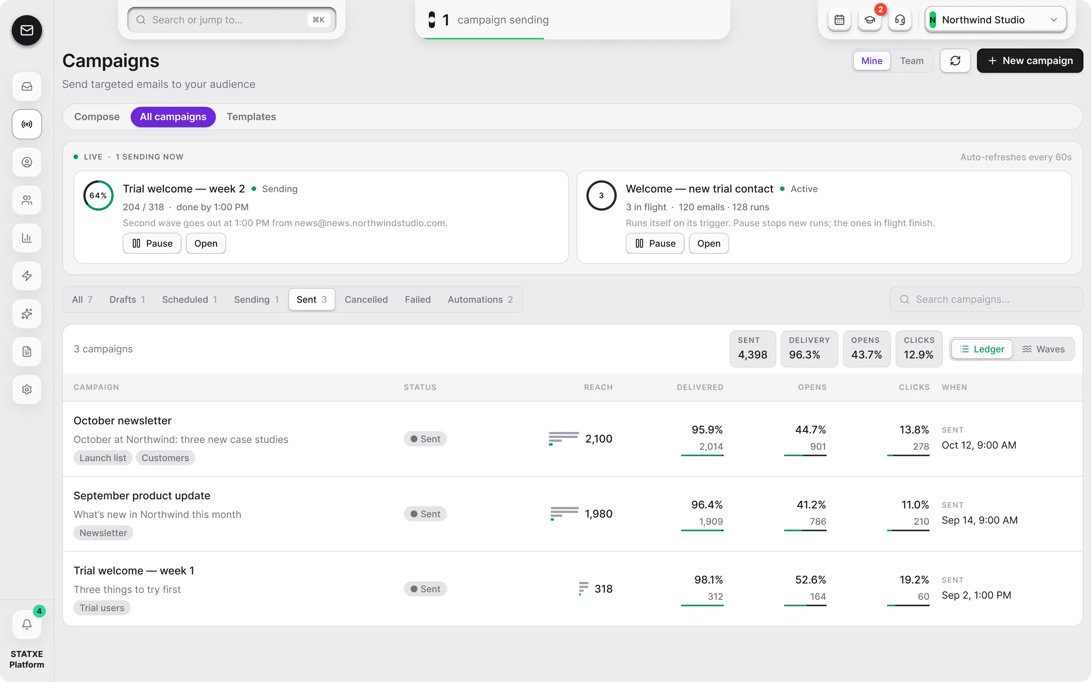Screen dimensions: 1091x682
Task: Click the circle showing 3 in flight
Action: (602, 195)
